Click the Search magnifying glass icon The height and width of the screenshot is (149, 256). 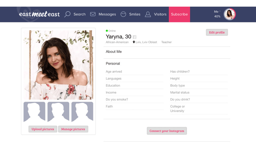pos(67,14)
